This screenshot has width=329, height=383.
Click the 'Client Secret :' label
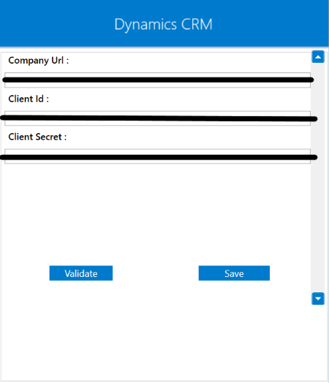[x=37, y=137]
